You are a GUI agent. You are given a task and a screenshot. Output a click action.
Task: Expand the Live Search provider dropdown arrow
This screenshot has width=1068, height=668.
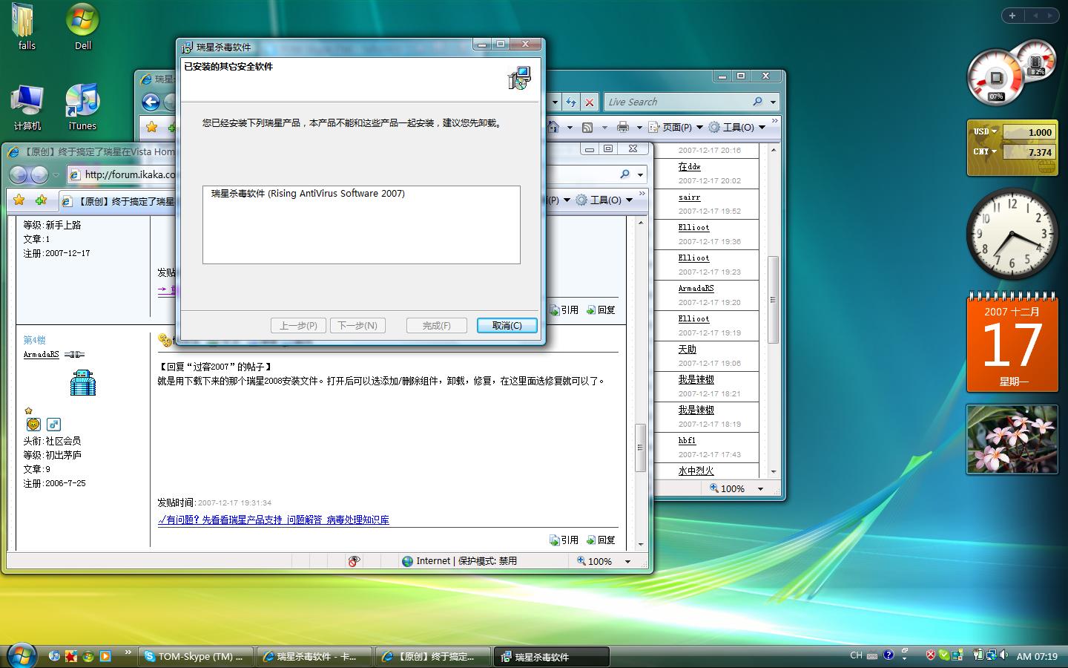774,102
